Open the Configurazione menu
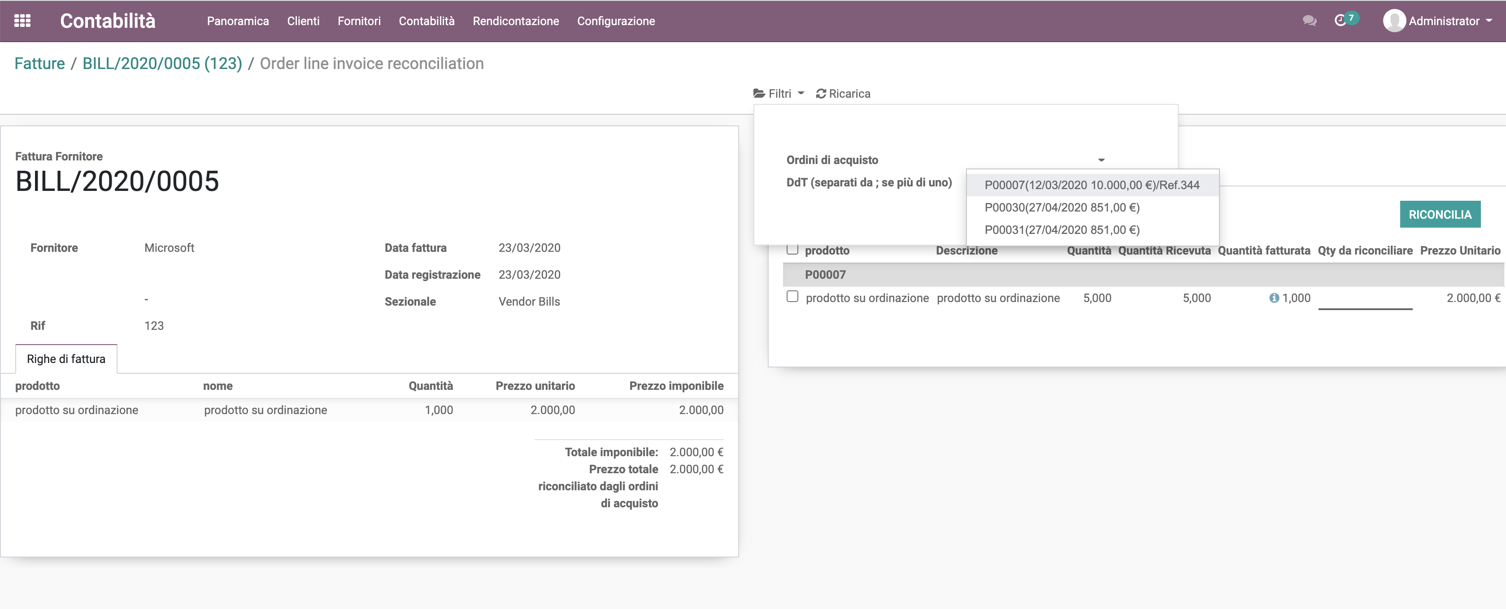Image resolution: width=1506 pixels, height=609 pixels. click(x=616, y=21)
